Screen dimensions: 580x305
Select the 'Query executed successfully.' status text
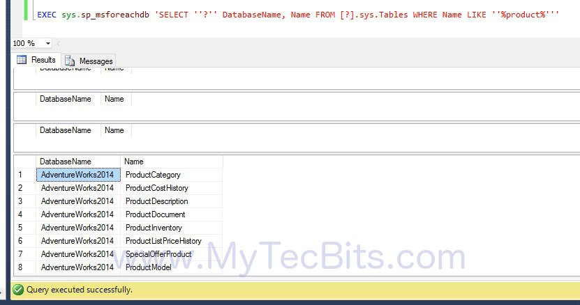point(79,290)
